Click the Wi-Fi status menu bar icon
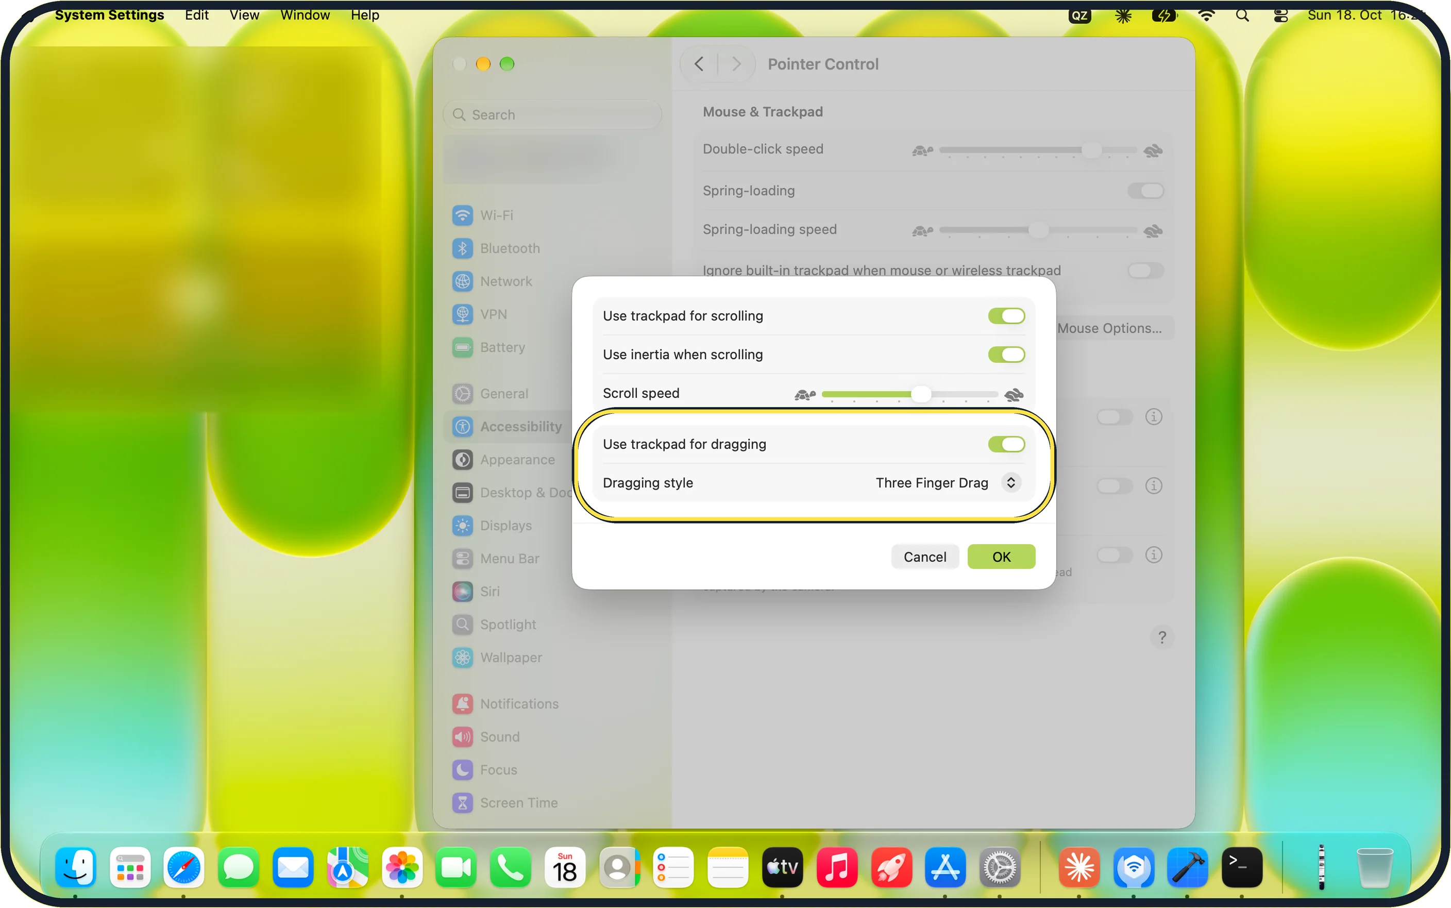The height and width of the screenshot is (908, 1451). [1206, 15]
